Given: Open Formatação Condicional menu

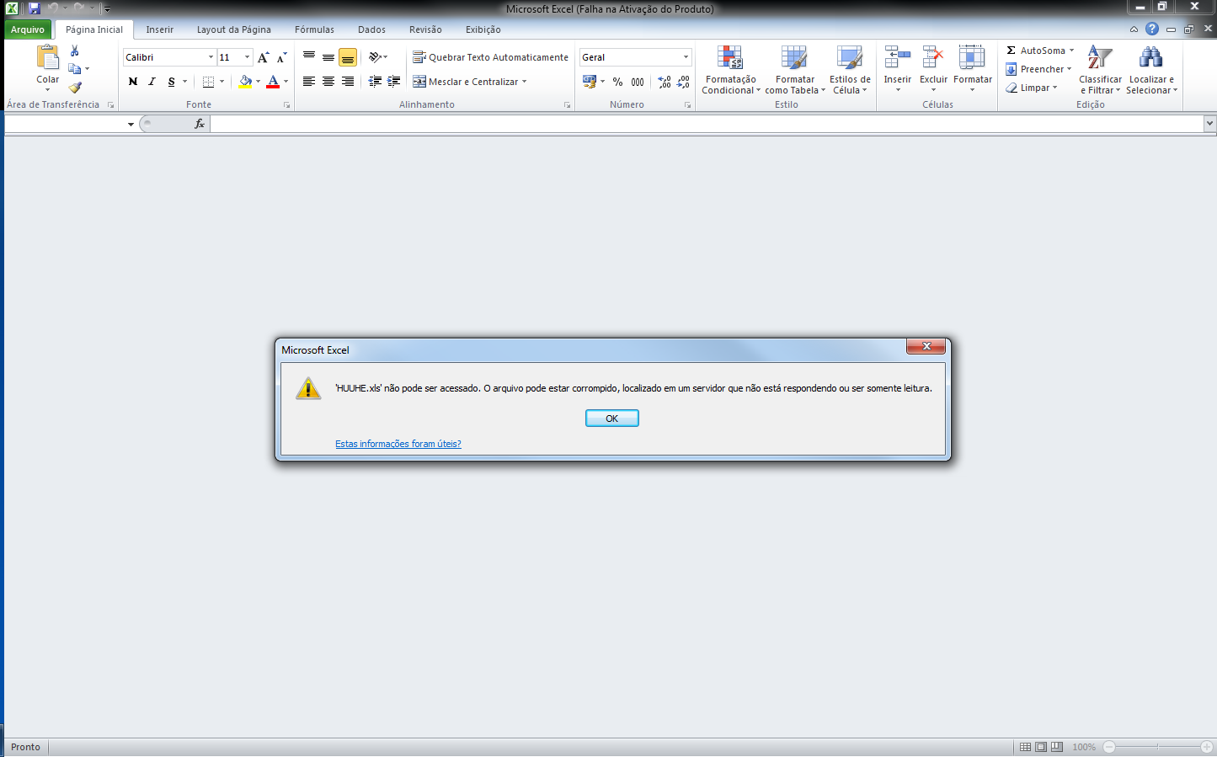Looking at the screenshot, I should pos(730,70).
